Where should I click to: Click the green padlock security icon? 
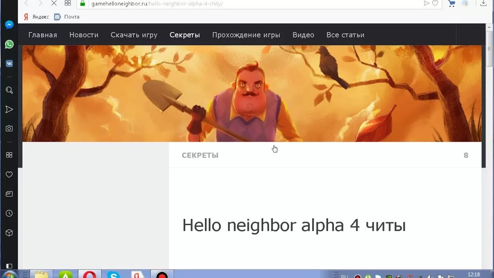tap(82, 3)
